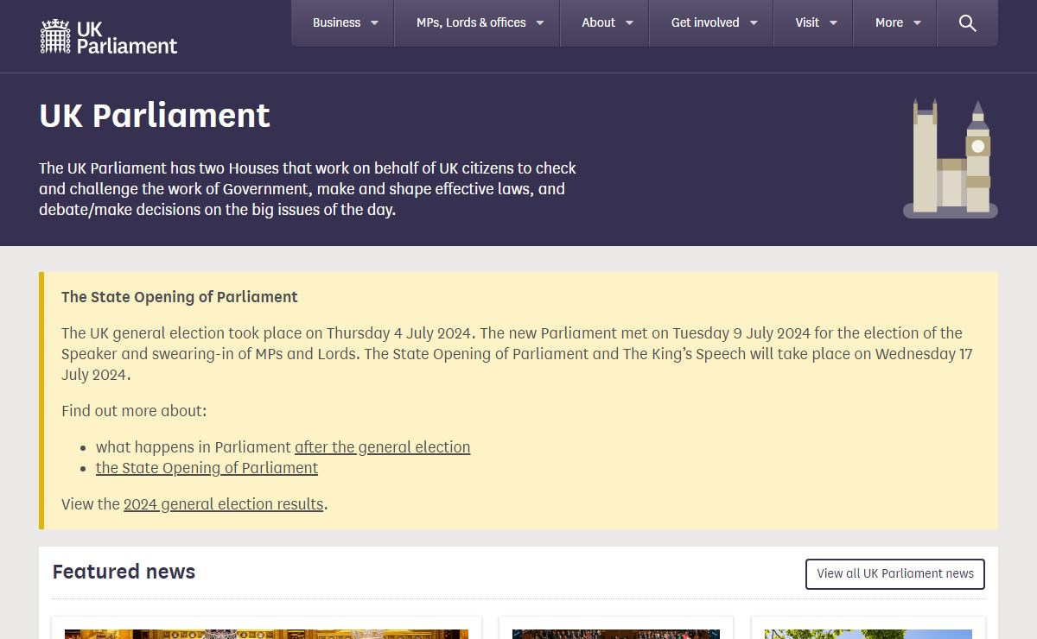Click View all UK Parliament news button
This screenshot has width=1037, height=639.
[895, 574]
